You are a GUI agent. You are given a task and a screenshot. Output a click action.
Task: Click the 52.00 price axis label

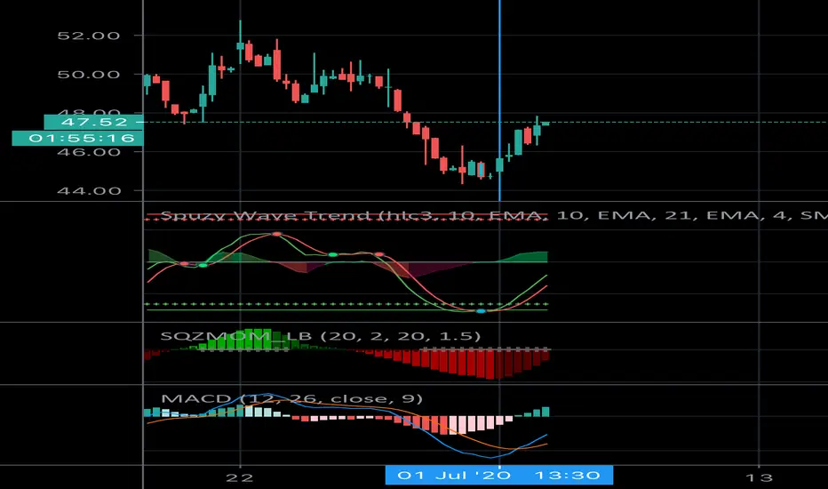pos(89,36)
